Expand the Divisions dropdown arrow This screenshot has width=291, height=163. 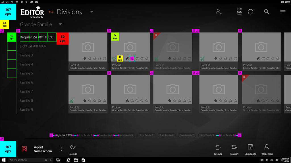click(92, 12)
